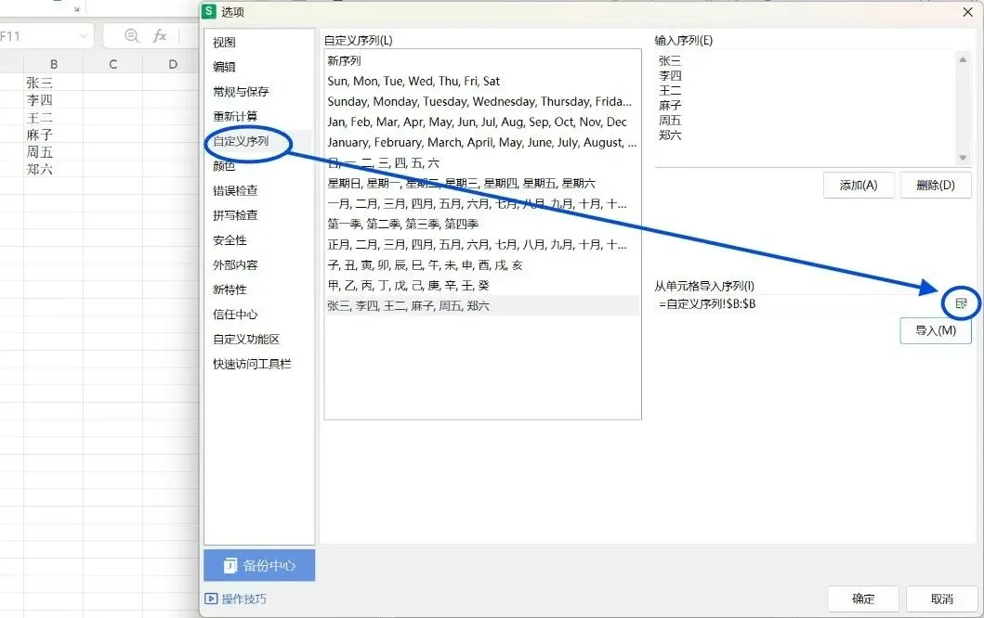Open the 外部内容 page
This screenshot has height=618, width=984.
tap(235, 264)
